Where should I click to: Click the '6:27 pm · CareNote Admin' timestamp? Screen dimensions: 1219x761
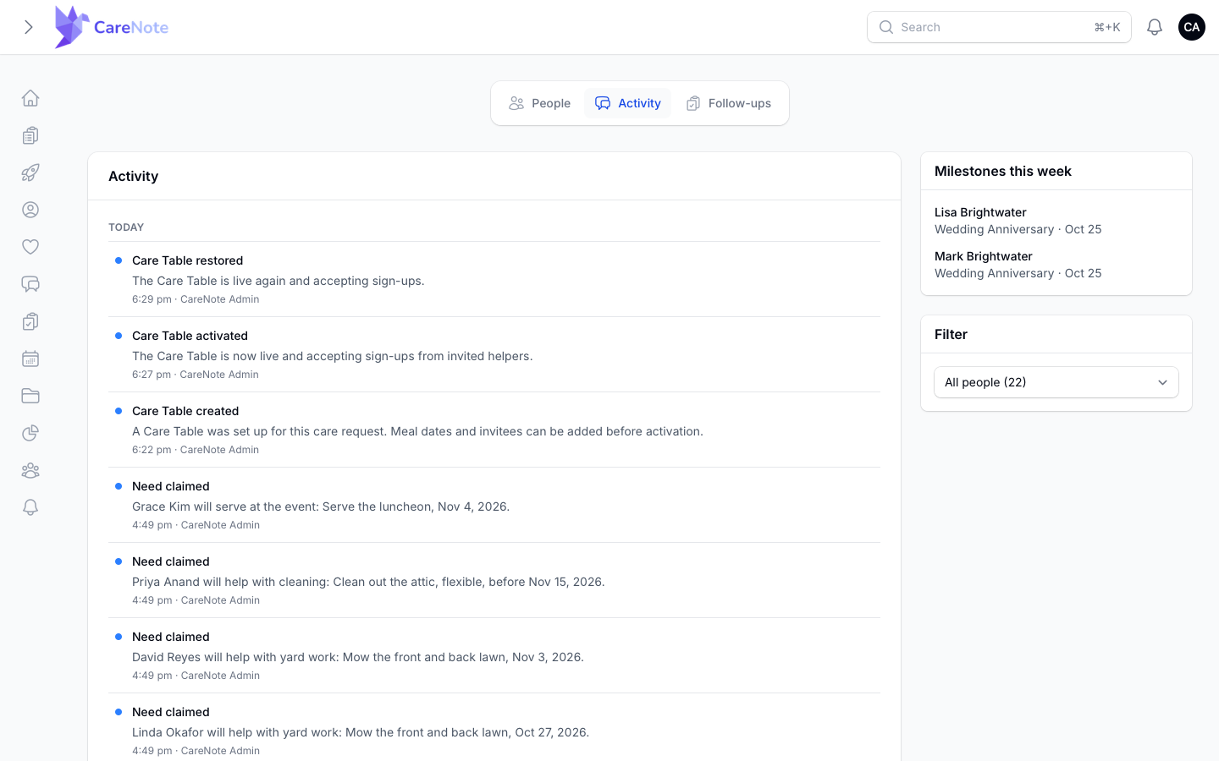click(x=196, y=375)
